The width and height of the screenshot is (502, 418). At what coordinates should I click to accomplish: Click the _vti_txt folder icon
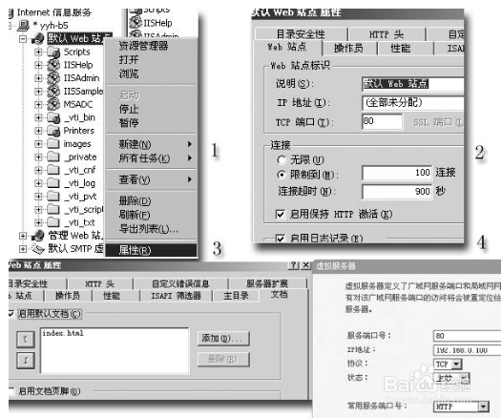point(53,222)
